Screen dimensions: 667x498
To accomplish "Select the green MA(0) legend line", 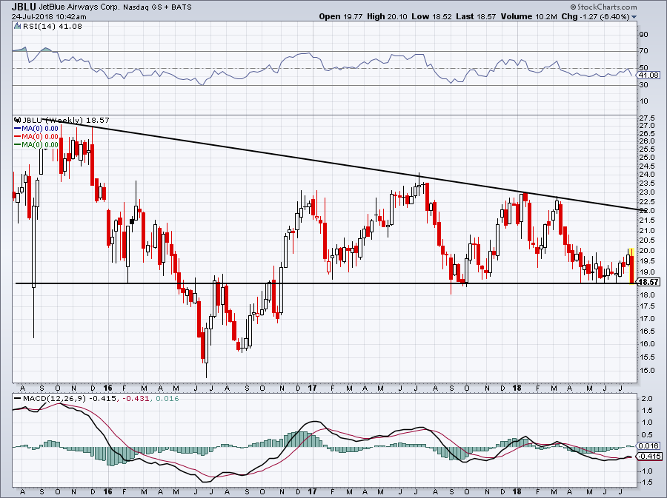I will pyautogui.click(x=18, y=144).
